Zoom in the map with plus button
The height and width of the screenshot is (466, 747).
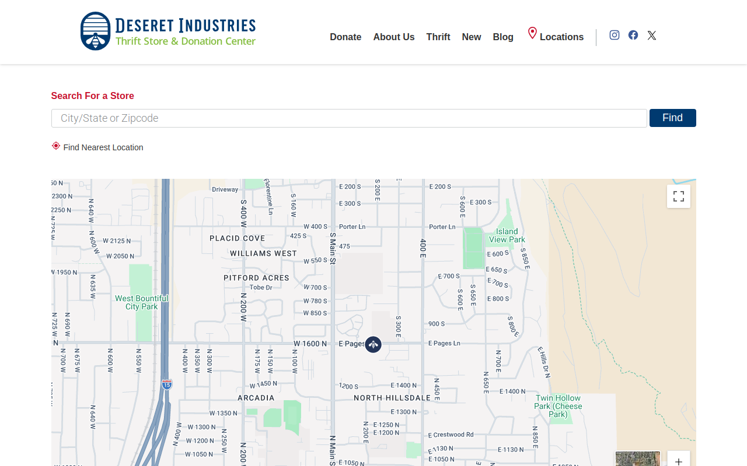[x=679, y=460]
